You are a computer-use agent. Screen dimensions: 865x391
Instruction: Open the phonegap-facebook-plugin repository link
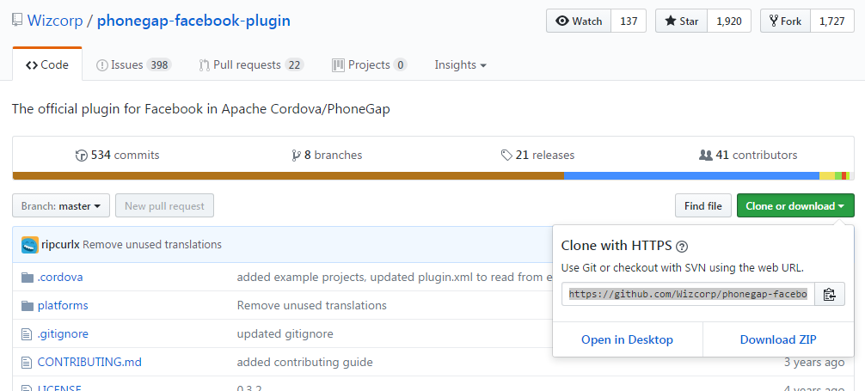193,21
